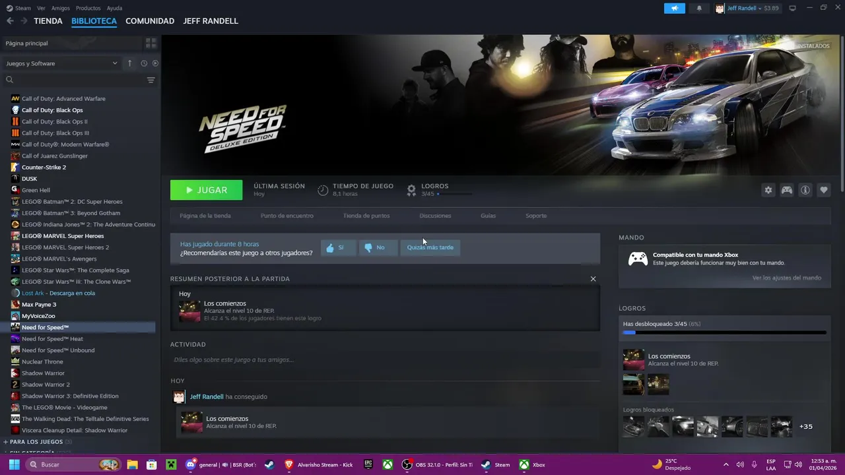Open Discusiones link

tap(436, 216)
